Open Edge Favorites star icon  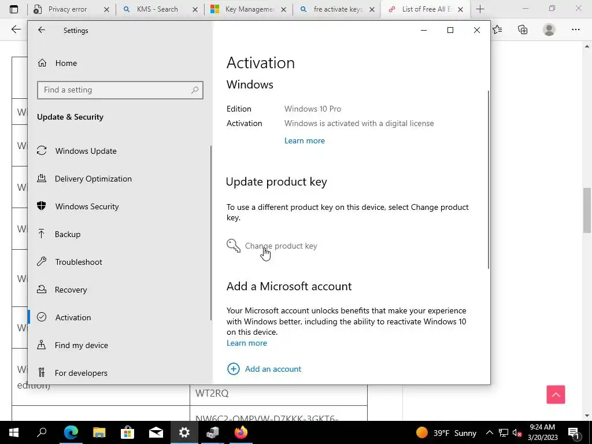click(x=497, y=29)
